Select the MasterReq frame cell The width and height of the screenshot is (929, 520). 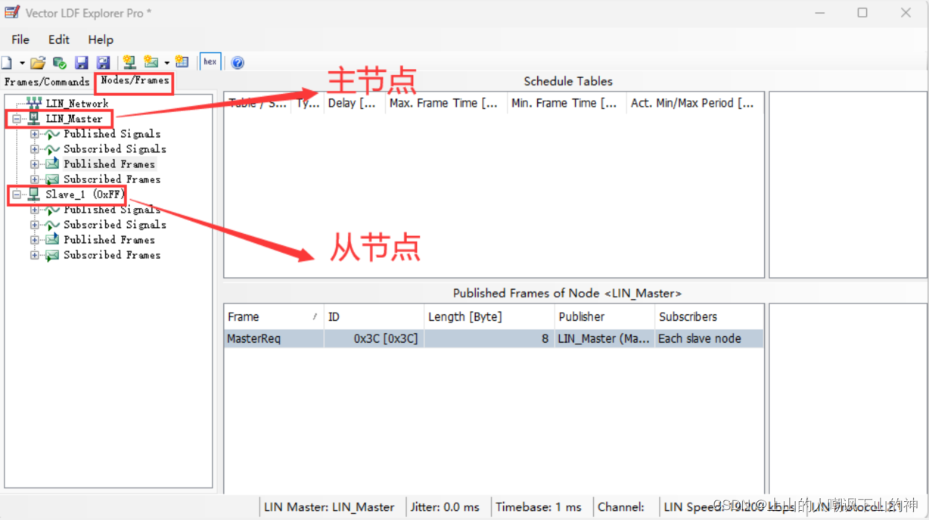click(x=273, y=338)
